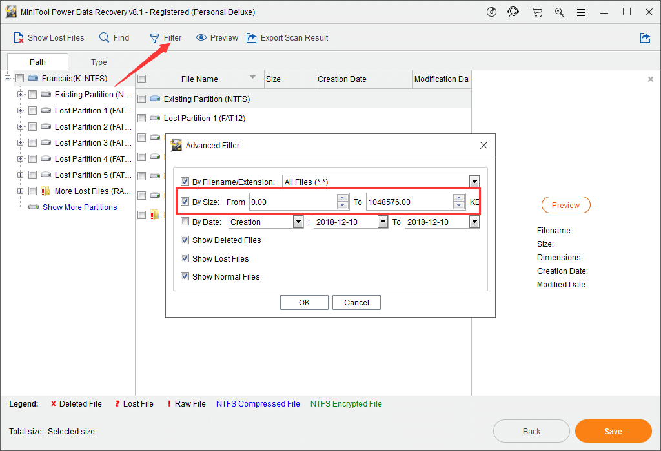Open the Creation date type dropdown
Screen dimensions: 661x451
tap(298, 222)
